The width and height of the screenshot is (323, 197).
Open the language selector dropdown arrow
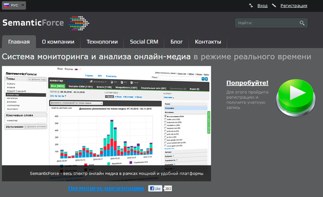coord(23,5)
